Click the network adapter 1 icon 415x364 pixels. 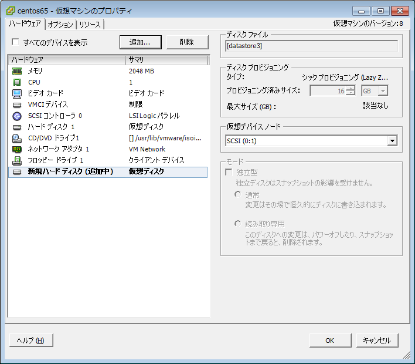(17, 149)
